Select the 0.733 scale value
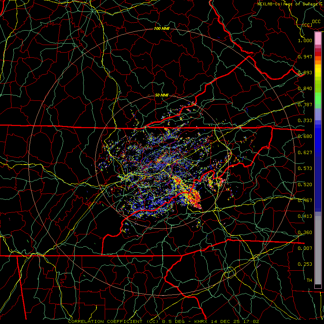324x324 pixels. 305,121
